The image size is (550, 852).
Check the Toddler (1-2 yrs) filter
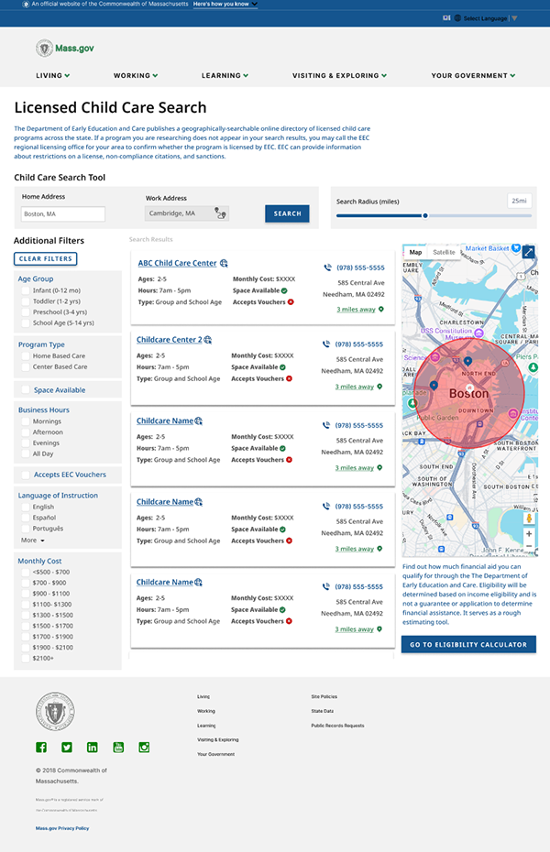tap(26, 301)
